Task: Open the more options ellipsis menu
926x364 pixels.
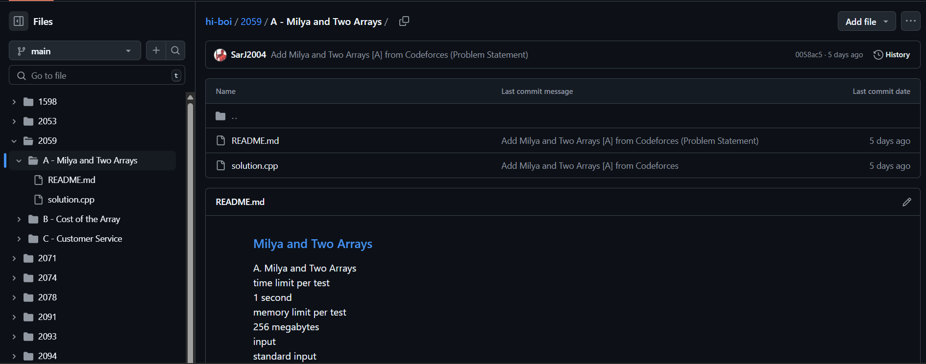Action: (910, 21)
